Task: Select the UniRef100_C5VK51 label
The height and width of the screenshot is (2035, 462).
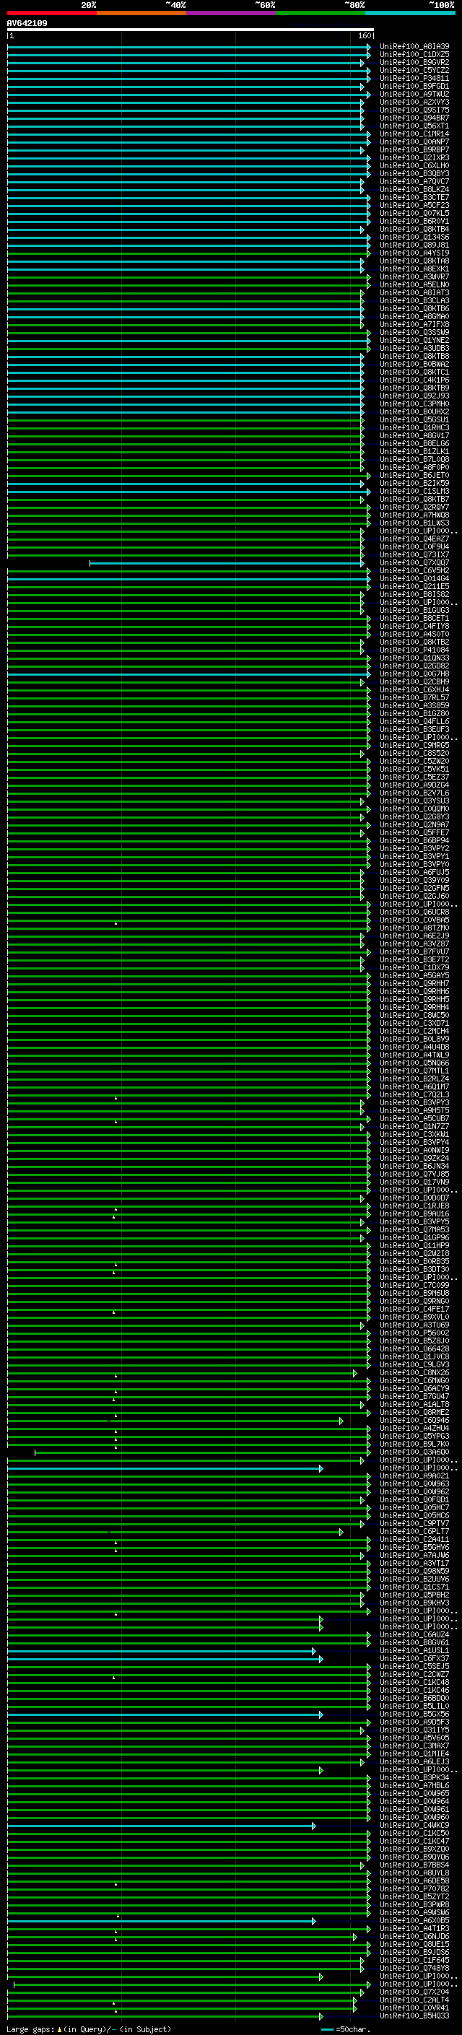Action: coord(414,769)
